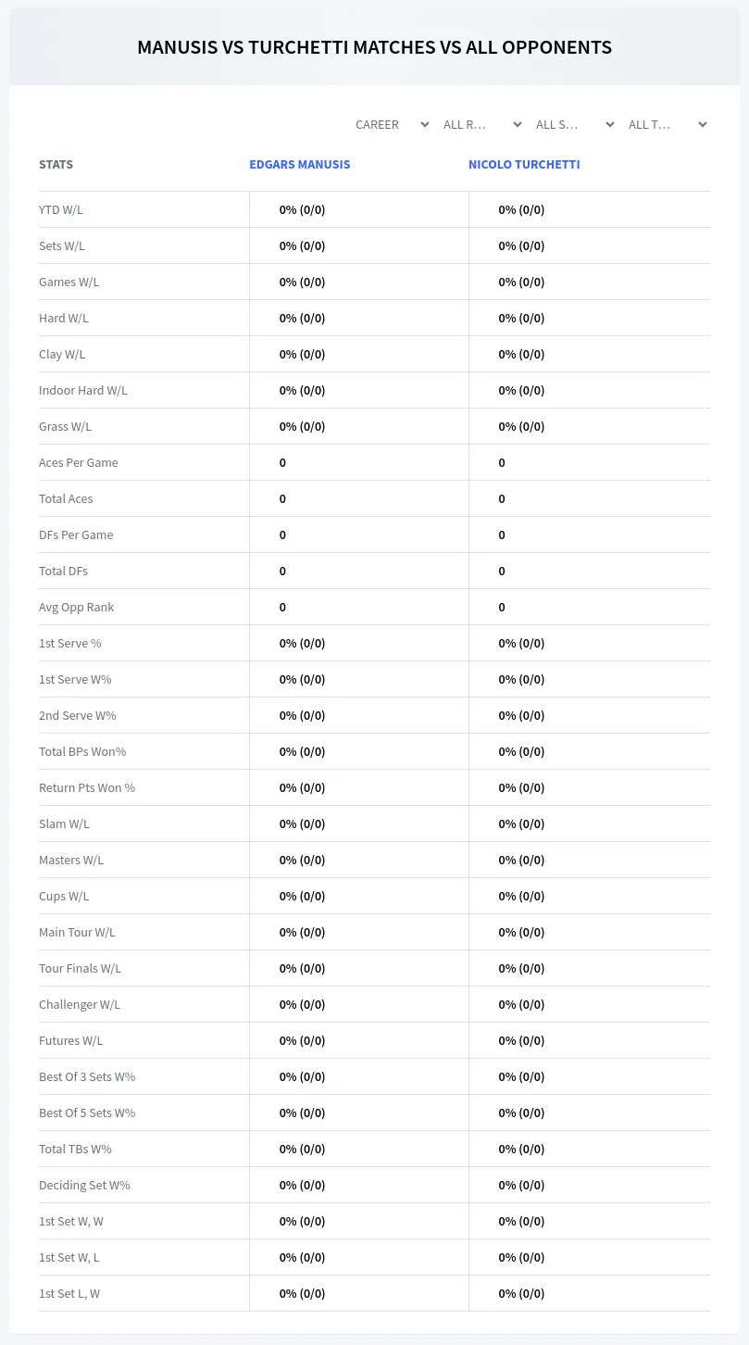The width and height of the screenshot is (749, 1345).
Task: Click Turchetti's 1st Set L, W value
Action: [x=521, y=1293]
